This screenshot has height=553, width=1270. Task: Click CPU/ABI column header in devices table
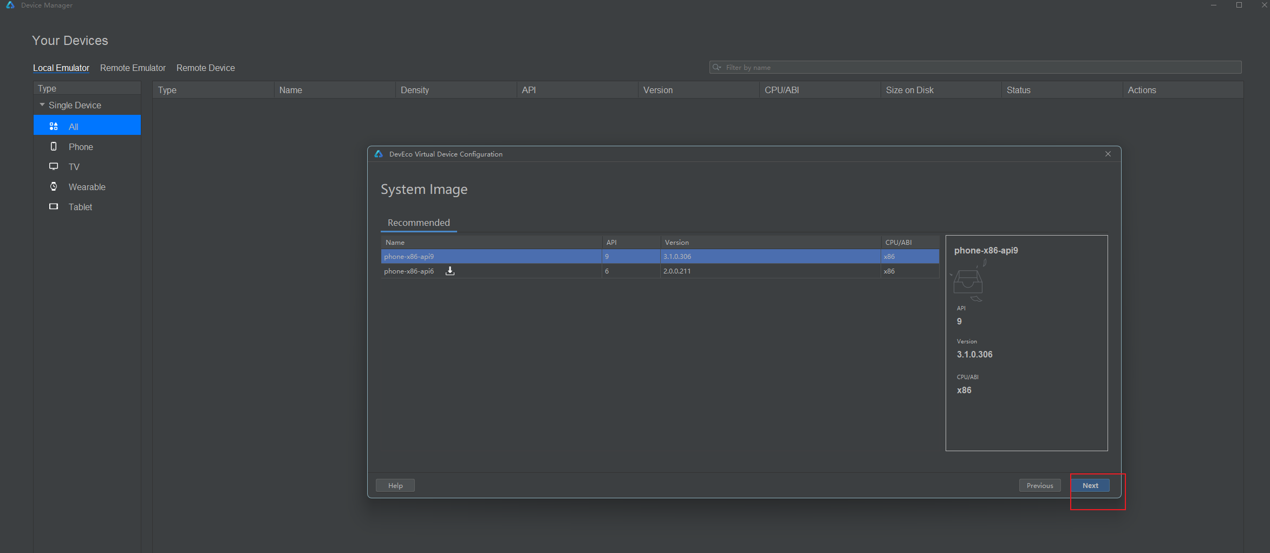[819, 90]
